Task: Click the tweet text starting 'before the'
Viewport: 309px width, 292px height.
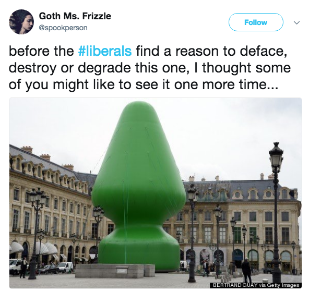Action: point(150,68)
